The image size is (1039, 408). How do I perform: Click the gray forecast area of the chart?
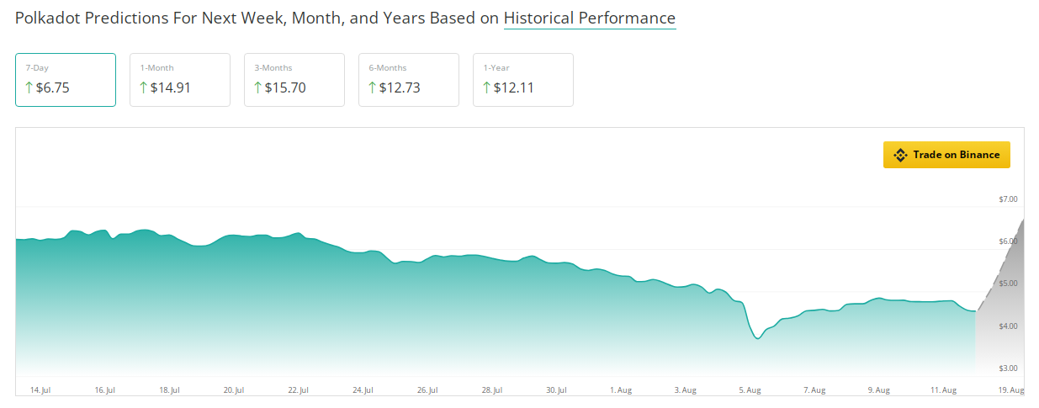pyautogui.click(x=1001, y=311)
